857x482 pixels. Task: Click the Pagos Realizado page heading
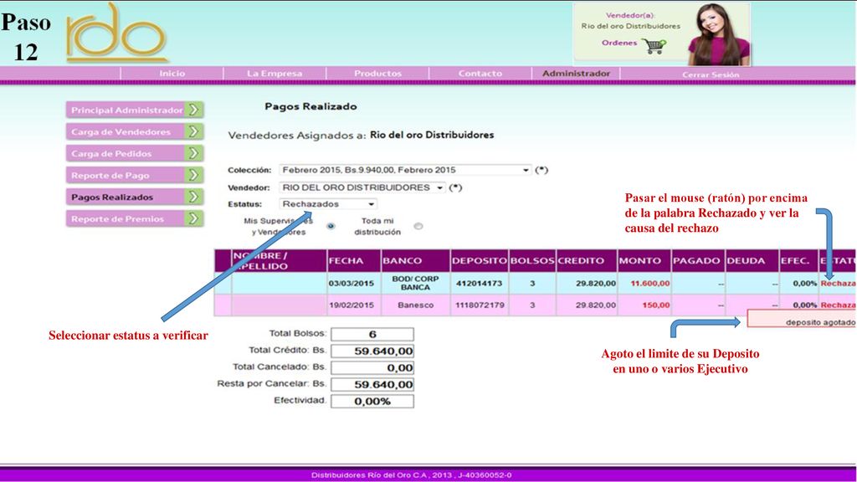click(x=310, y=106)
